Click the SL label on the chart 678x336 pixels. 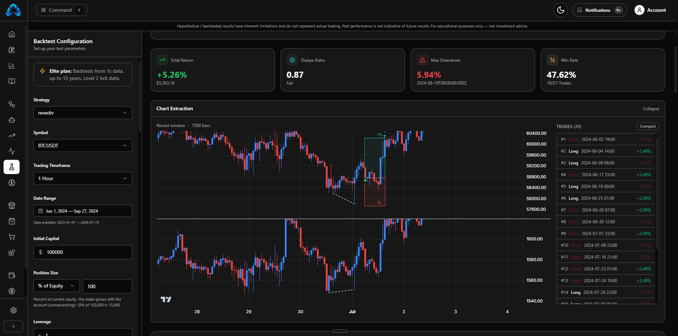[x=379, y=203]
